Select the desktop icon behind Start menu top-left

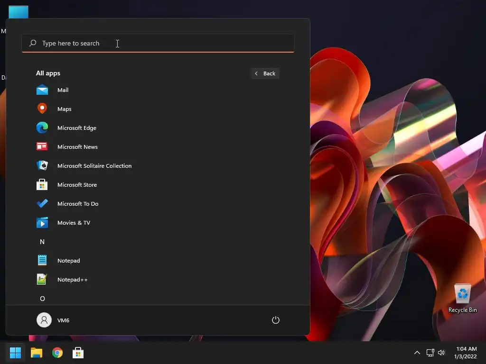(x=19, y=12)
